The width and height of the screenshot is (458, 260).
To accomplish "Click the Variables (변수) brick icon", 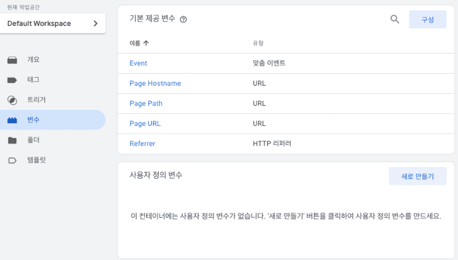I will pyautogui.click(x=12, y=120).
